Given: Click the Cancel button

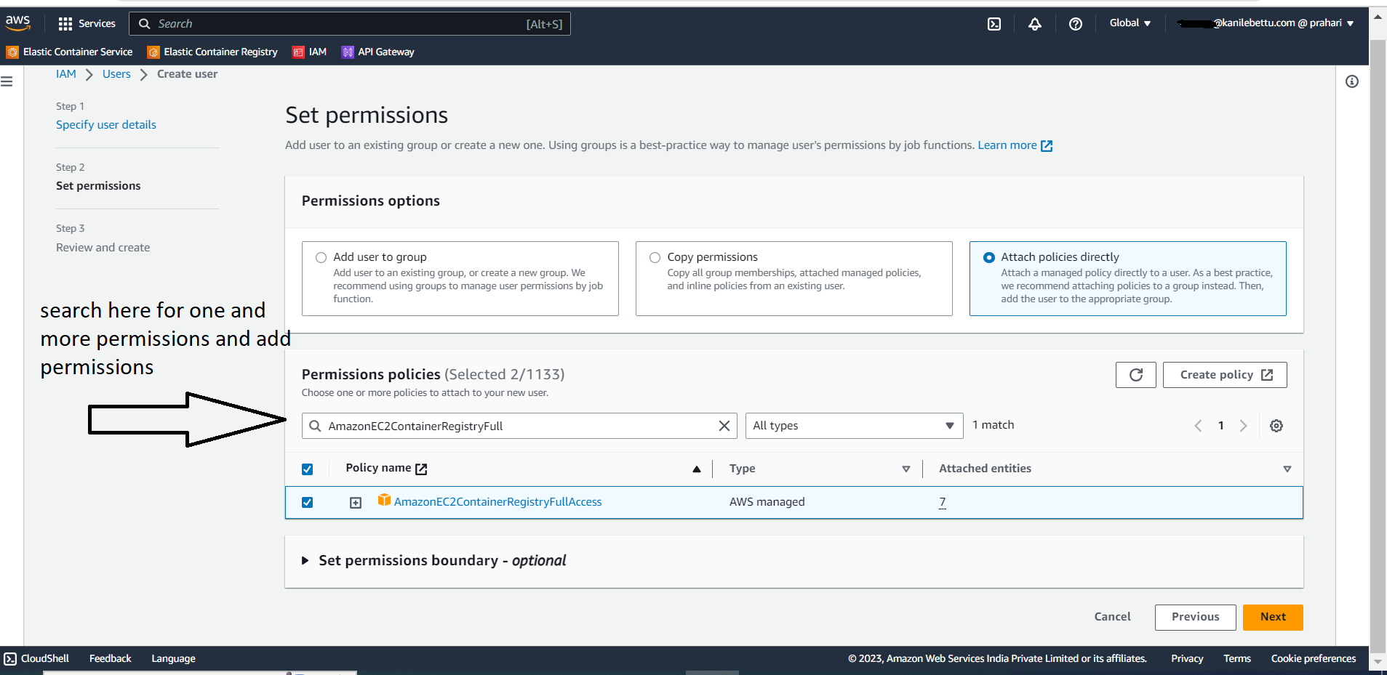Looking at the screenshot, I should (1112, 617).
